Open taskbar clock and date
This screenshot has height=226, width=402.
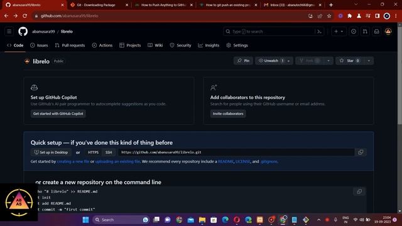coord(383,220)
